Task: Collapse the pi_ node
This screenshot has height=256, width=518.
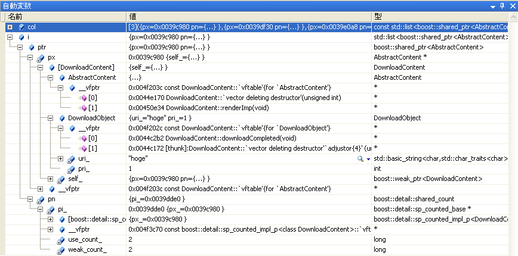Action: [x=41, y=209]
